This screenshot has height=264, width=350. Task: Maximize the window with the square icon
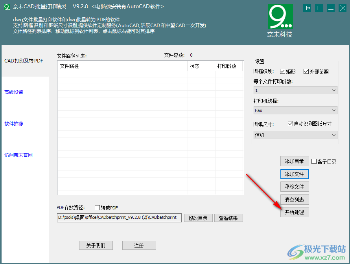[319, 8]
